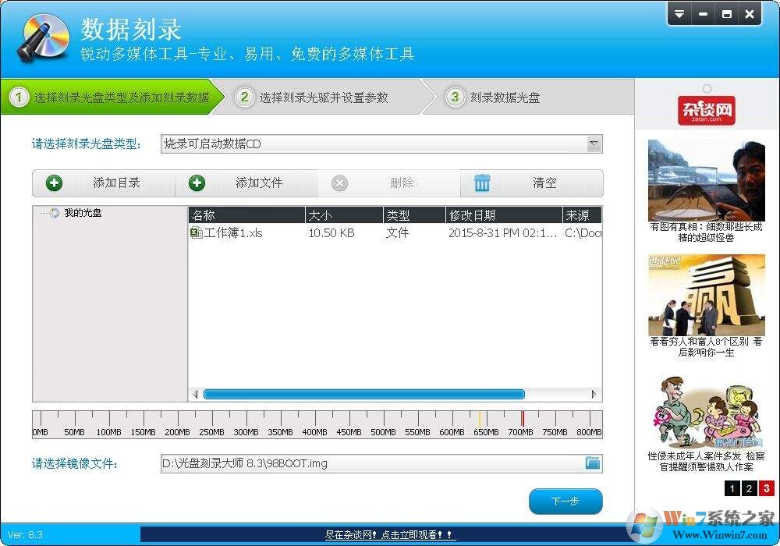
Task: Open the folder browser for the image file
Action: 591,463
